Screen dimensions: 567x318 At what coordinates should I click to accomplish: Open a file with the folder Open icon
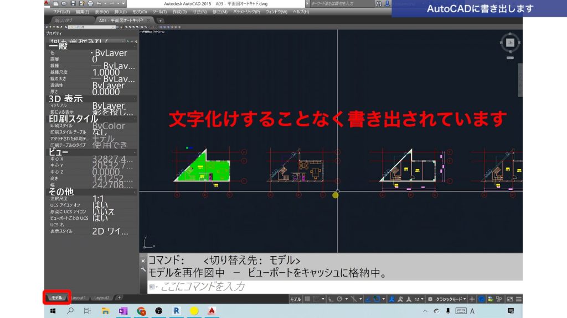coord(64,3)
